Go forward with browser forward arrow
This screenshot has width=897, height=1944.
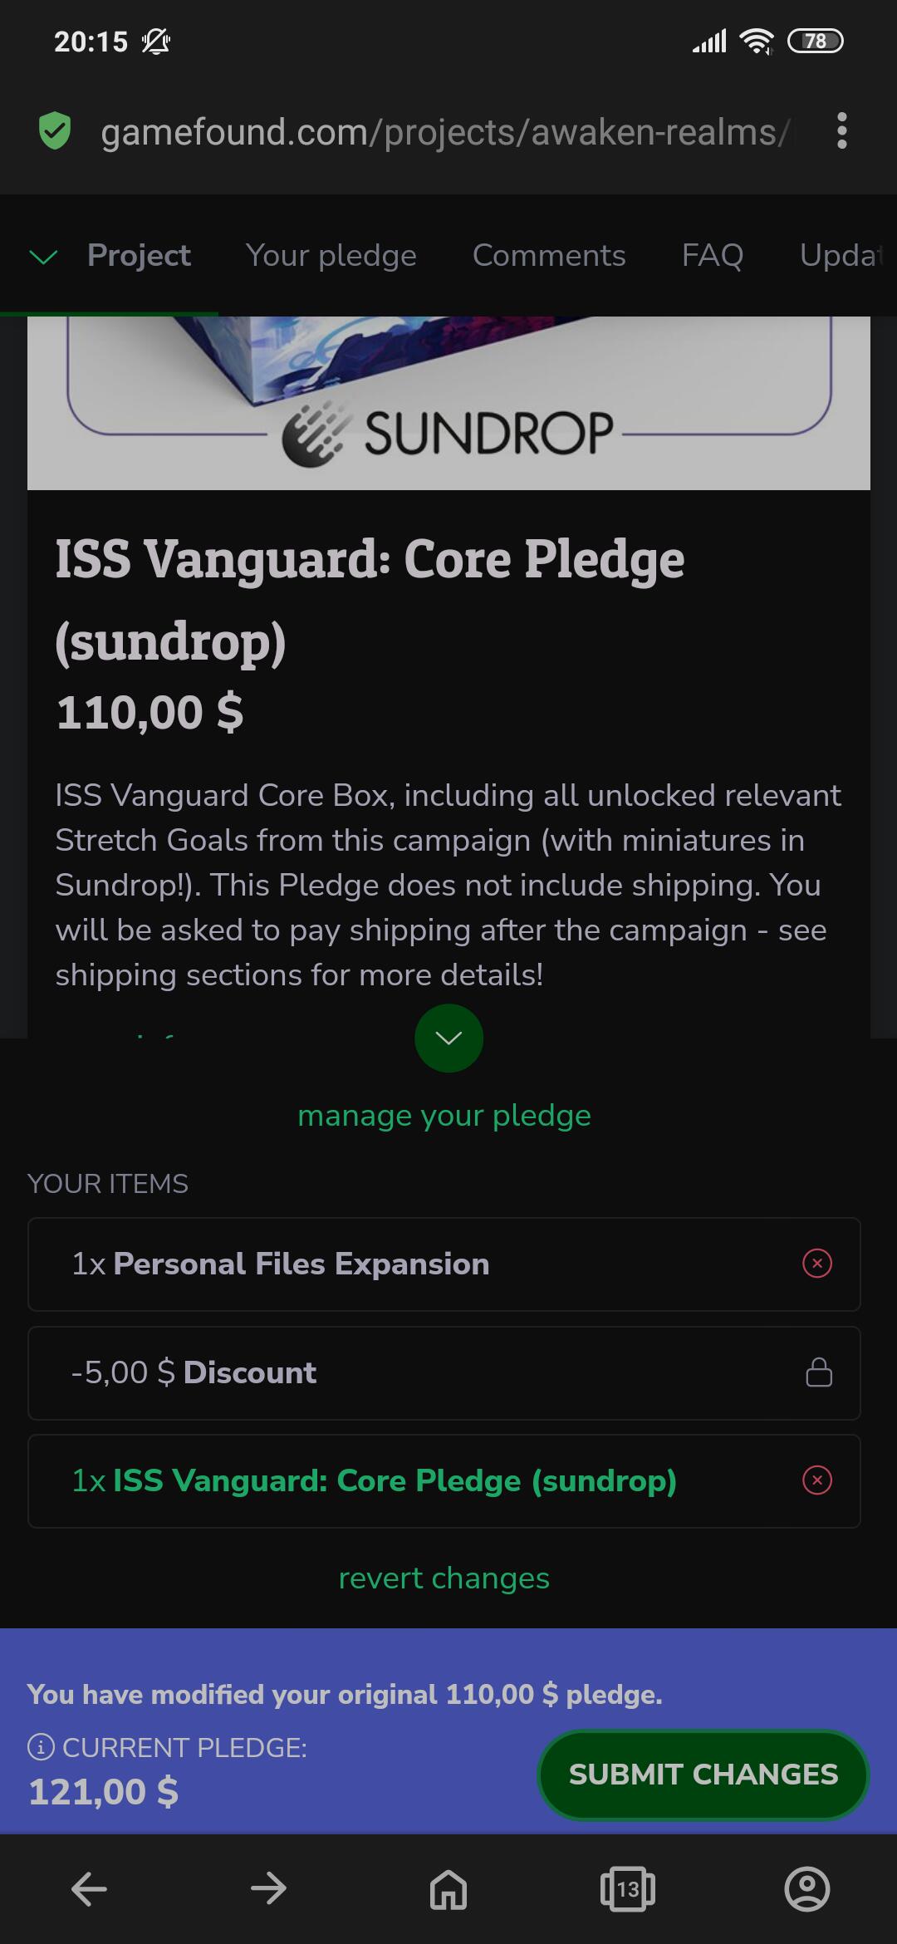click(268, 1889)
